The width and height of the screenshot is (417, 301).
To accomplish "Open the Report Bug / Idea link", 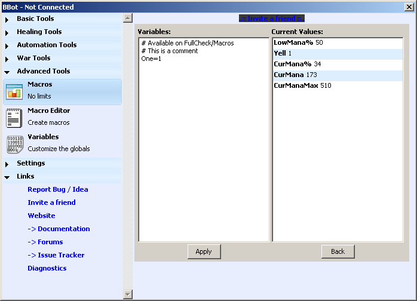I will pyautogui.click(x=57, y=190).
